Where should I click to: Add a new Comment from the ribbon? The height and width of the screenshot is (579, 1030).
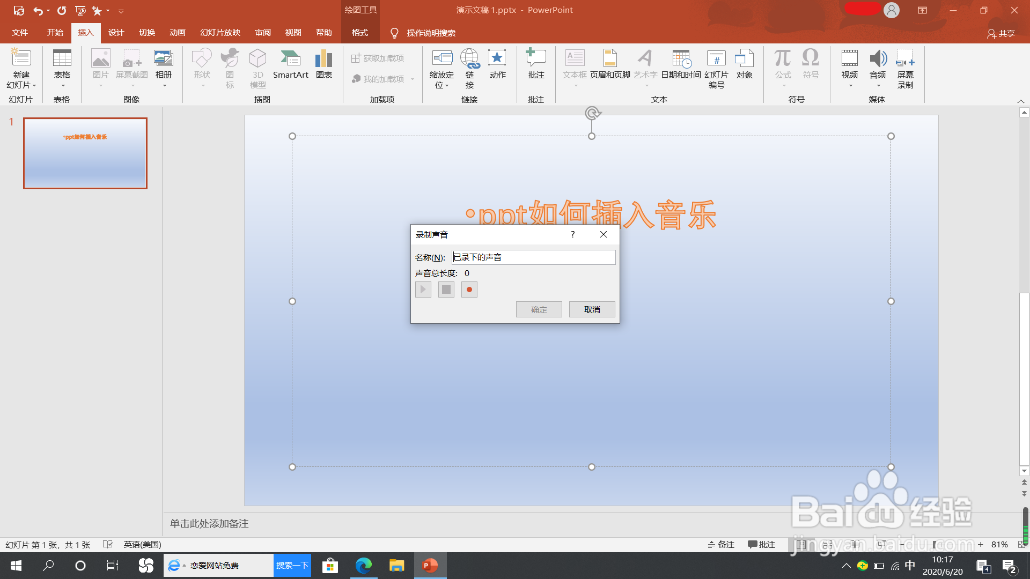pyautogui.click(x=535, y=64)
